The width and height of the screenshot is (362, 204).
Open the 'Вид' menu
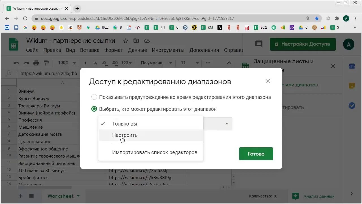(71, 50)
